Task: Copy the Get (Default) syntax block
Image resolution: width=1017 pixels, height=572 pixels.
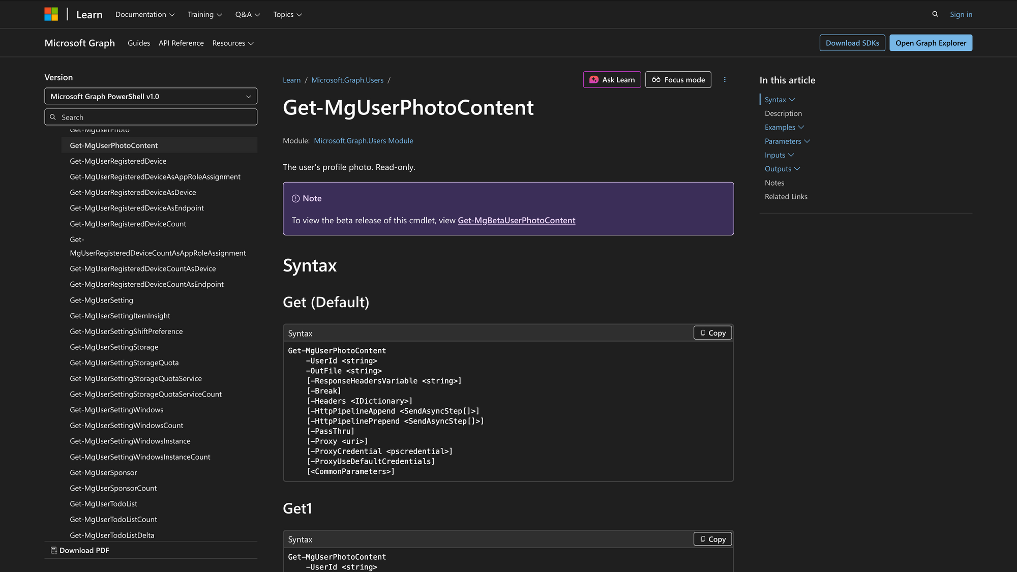Action: pos(712,333)
